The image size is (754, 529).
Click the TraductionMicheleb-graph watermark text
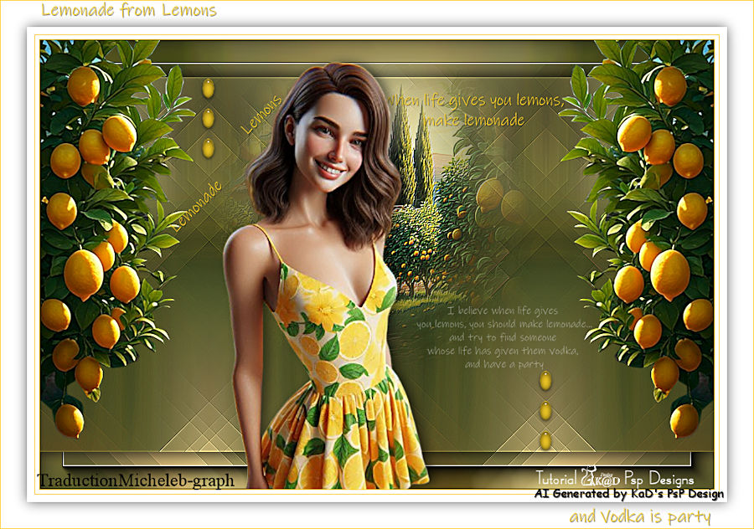135,480
